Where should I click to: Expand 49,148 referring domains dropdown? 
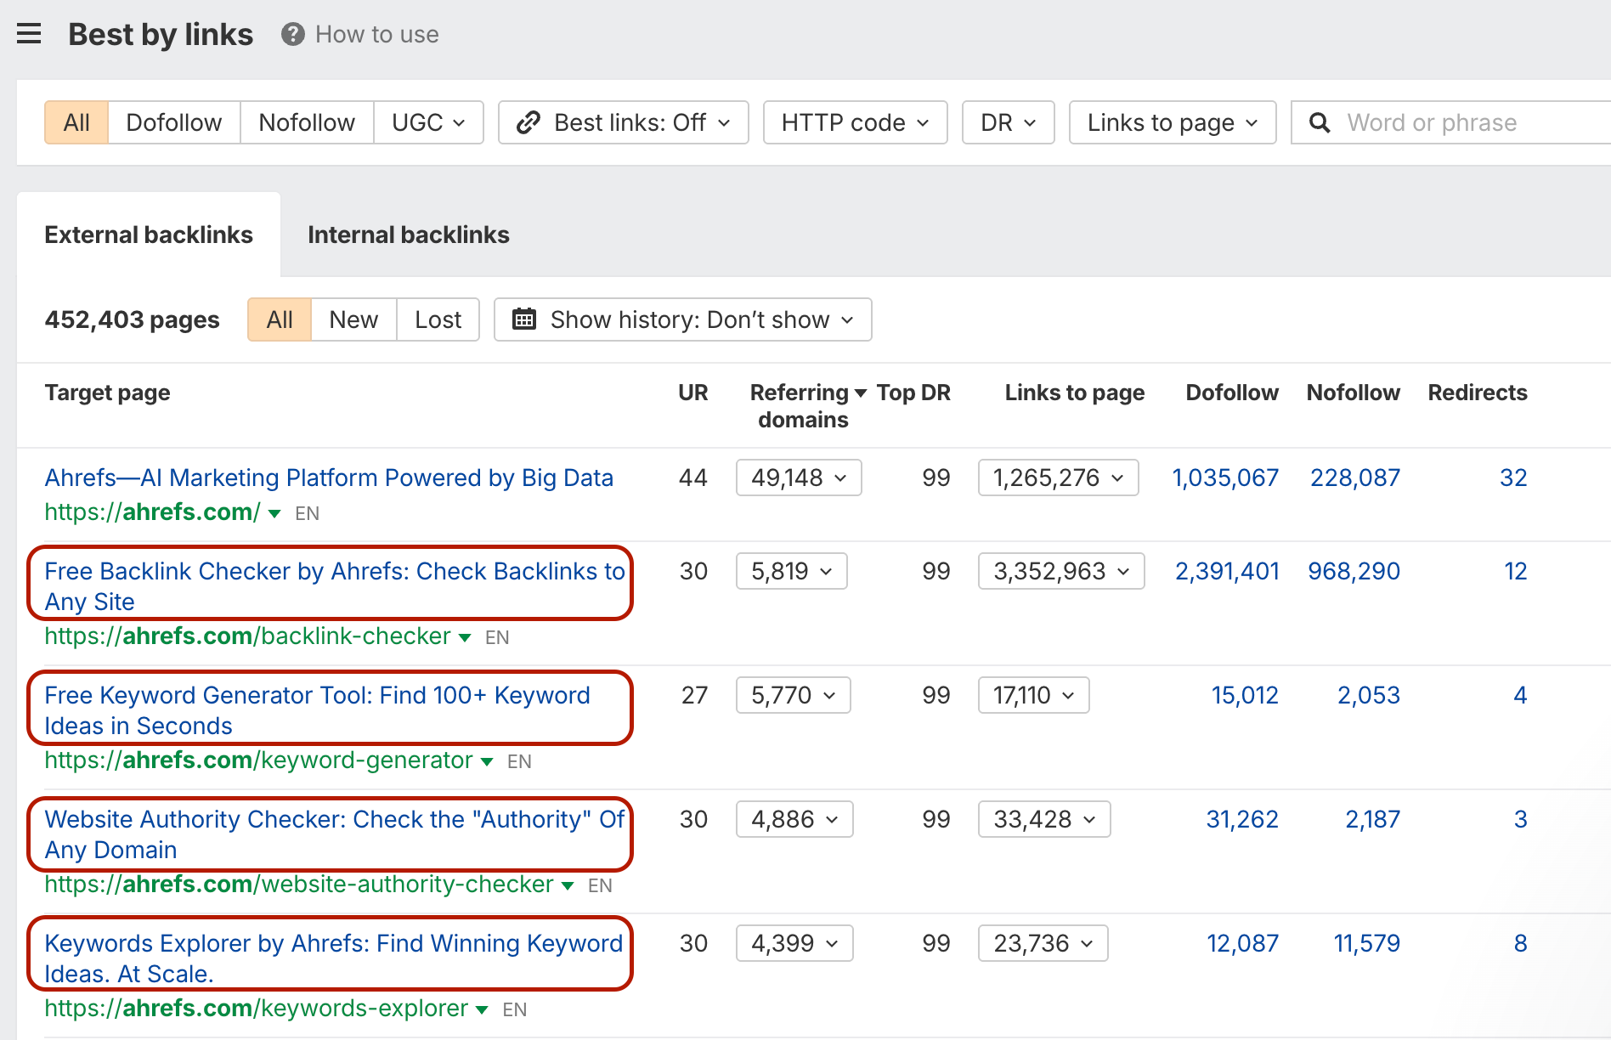pos(799,478)
